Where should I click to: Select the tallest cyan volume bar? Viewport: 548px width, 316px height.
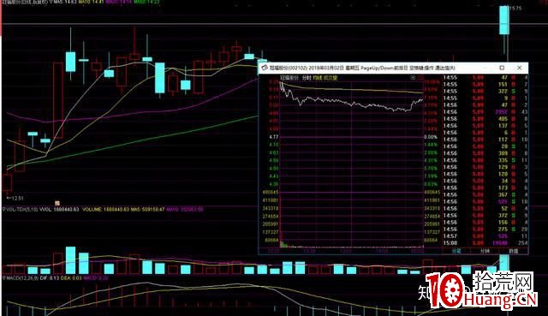coord(70,260)
